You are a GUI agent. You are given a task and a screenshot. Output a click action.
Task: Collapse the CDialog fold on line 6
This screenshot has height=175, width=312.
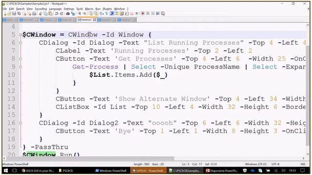(x=20, y=43)
